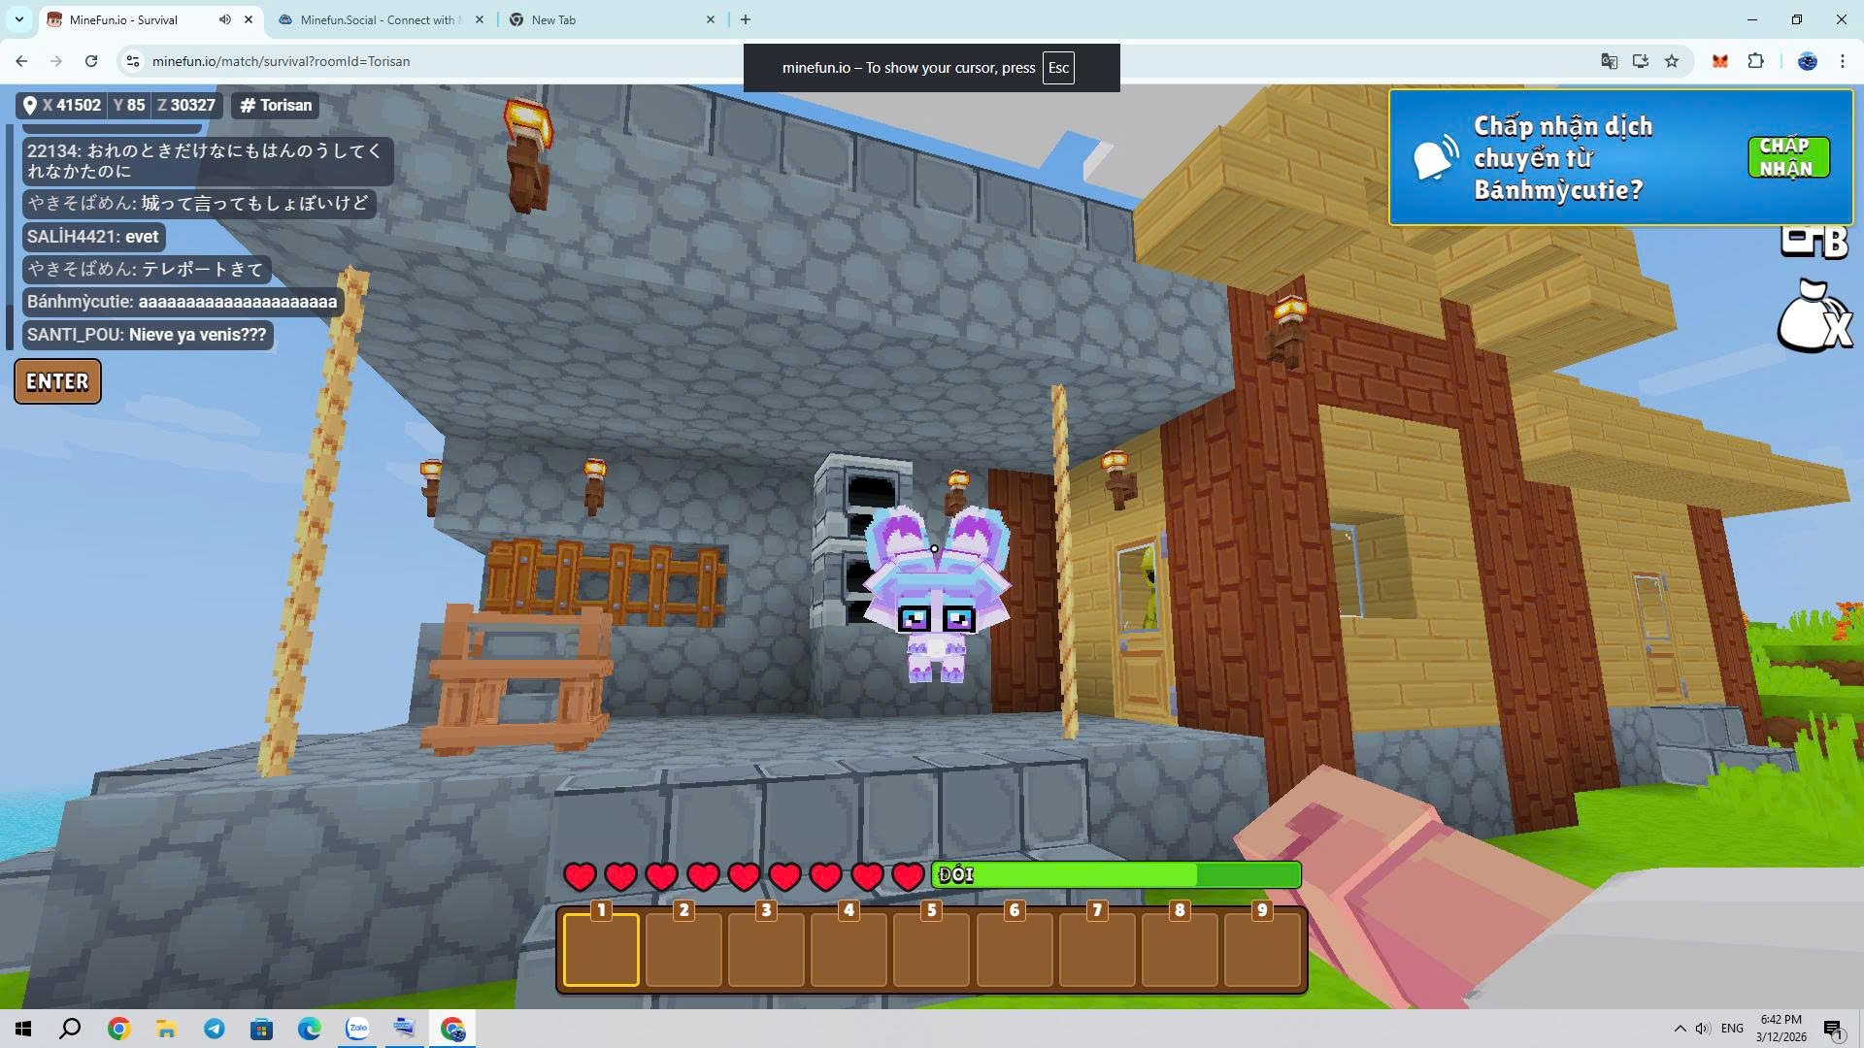1864x1048 pixels.
Task: Bookmark this page with star icon
Action: (x=1672, y=61)
